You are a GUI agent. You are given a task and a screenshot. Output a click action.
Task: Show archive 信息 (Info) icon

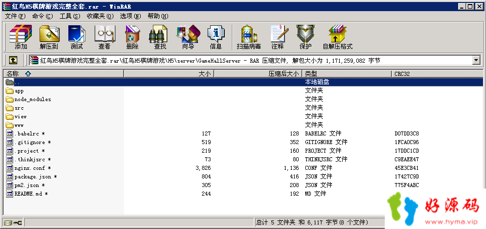(x=216, y=34)
